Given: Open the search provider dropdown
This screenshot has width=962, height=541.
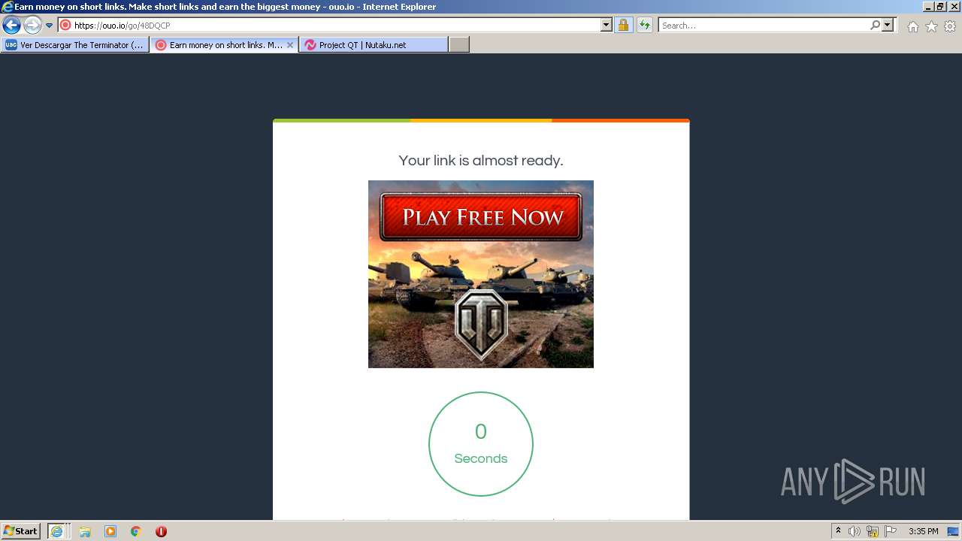Looking at the screenshot, I should pyautogui.click(x=888, y=25).
